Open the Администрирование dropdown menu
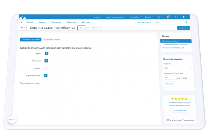The width and height of the screenshot is (209, 139). click(x=116, y=17)
